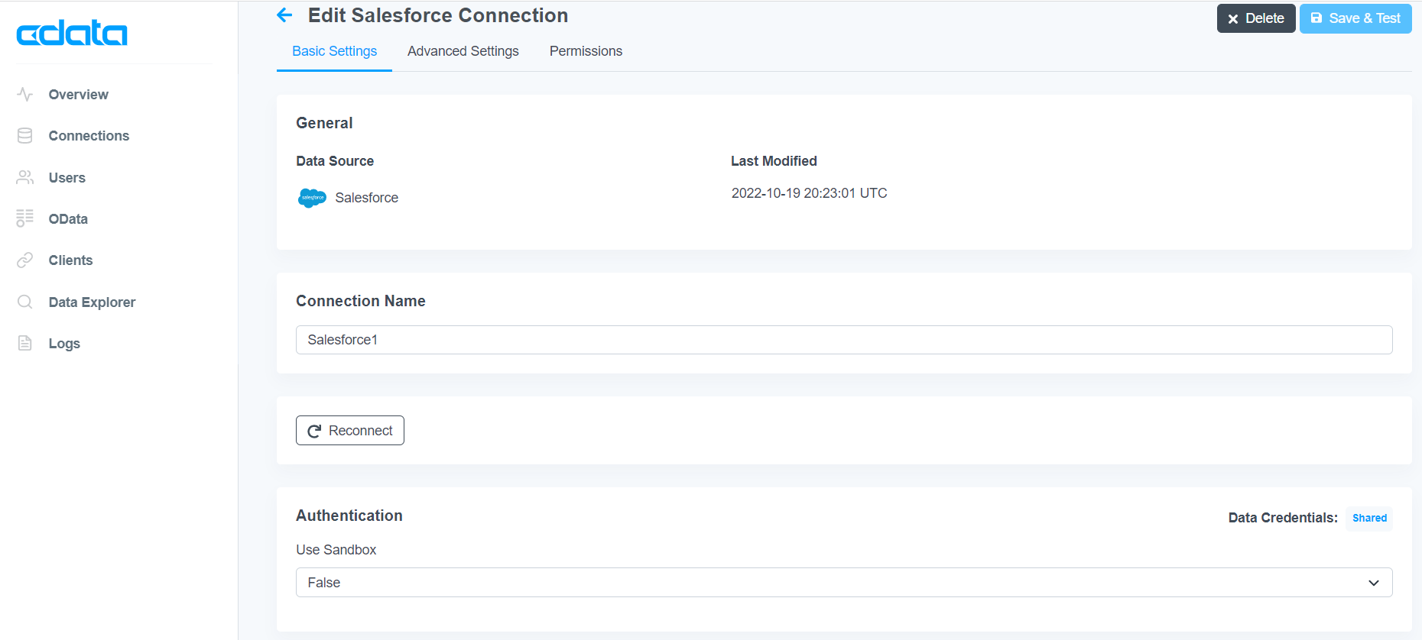1422x640 pixels.
Task: Switch to the Basic Settings tab
Action: pos(334,51)
